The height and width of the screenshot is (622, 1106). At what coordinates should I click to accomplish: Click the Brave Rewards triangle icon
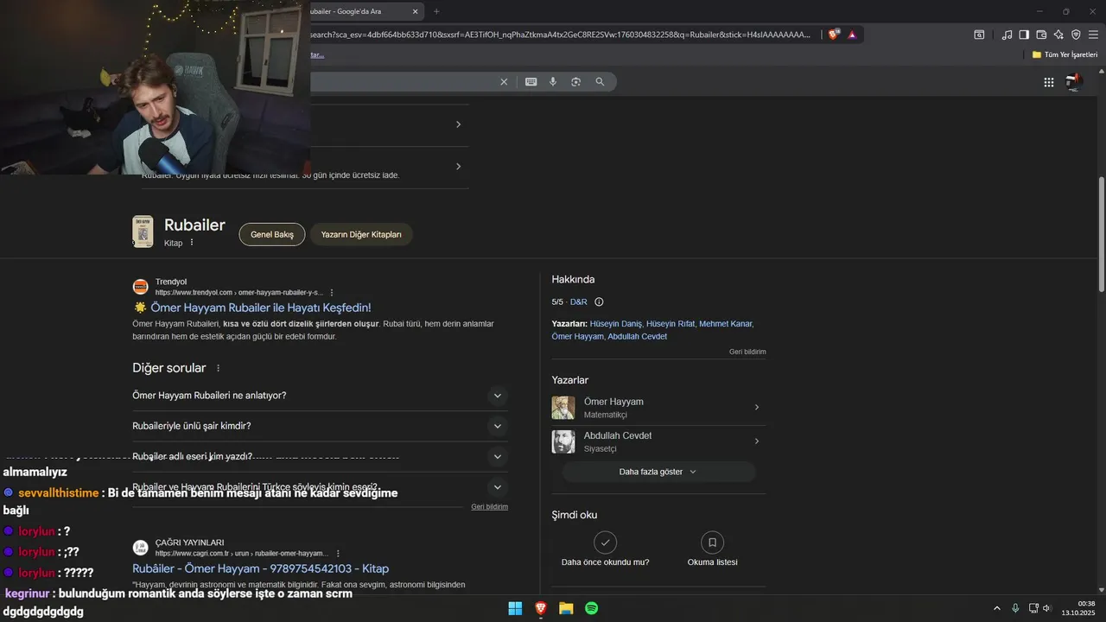coord(852,35)
